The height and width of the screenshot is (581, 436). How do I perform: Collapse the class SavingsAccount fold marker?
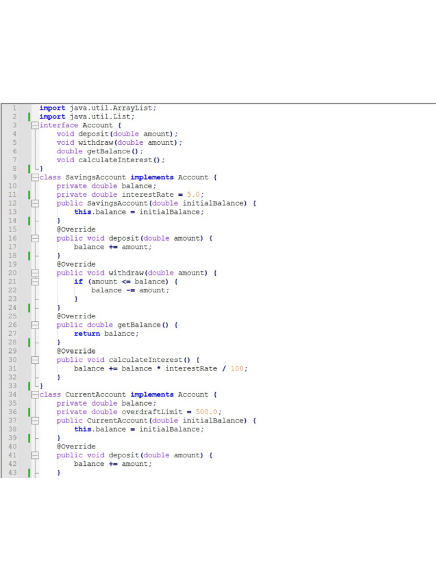(x=35, y=178)
